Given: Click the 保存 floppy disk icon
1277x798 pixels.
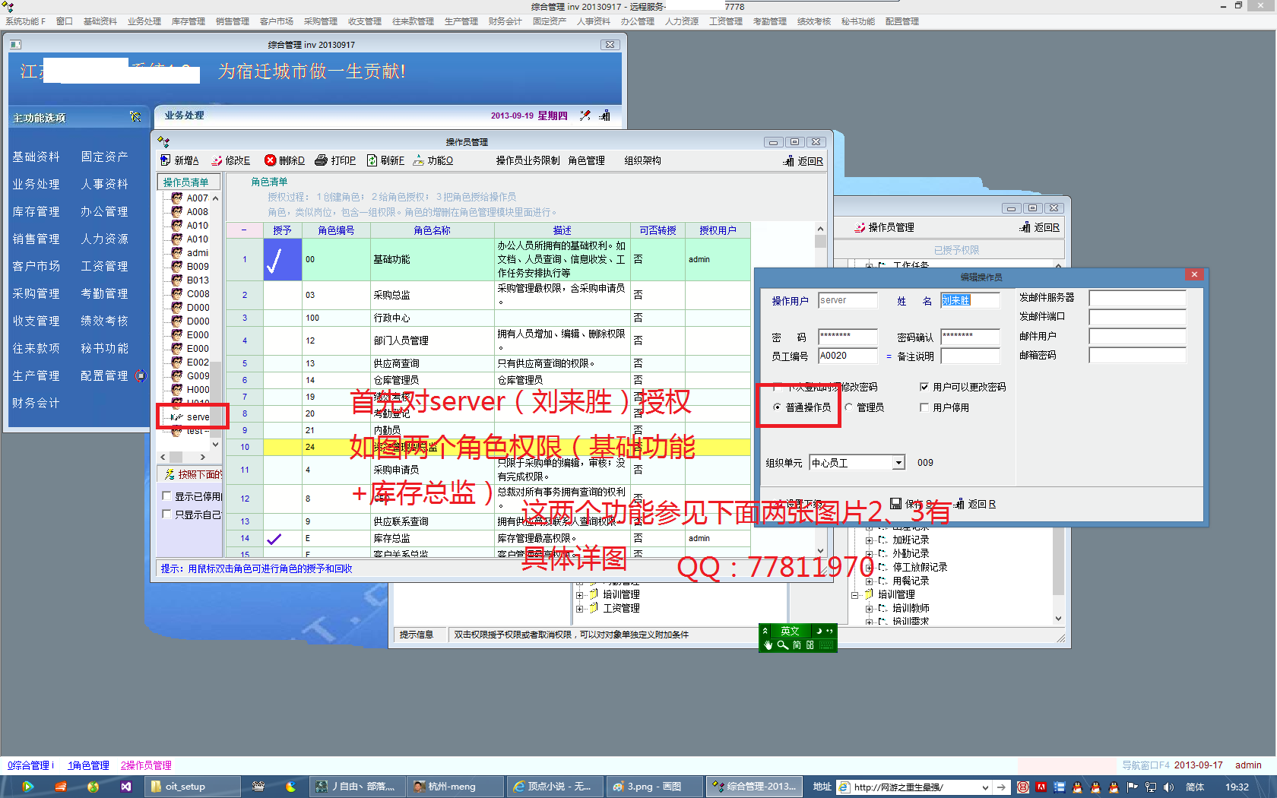Looking at the screenshot, I should pos(896,503).
